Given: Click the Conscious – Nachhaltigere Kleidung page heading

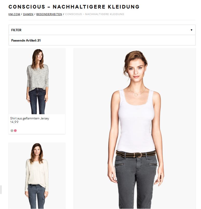Looking at the screenshot, I should click(x=74, y=7).
